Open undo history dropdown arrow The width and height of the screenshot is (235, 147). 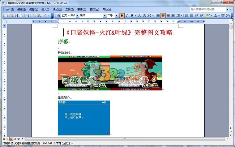(49, 16)
